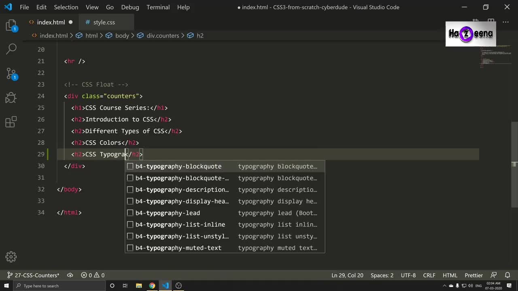Click Prettier in the status bar
The width and height of the screenshot is (518, 291).
(473, 275)
